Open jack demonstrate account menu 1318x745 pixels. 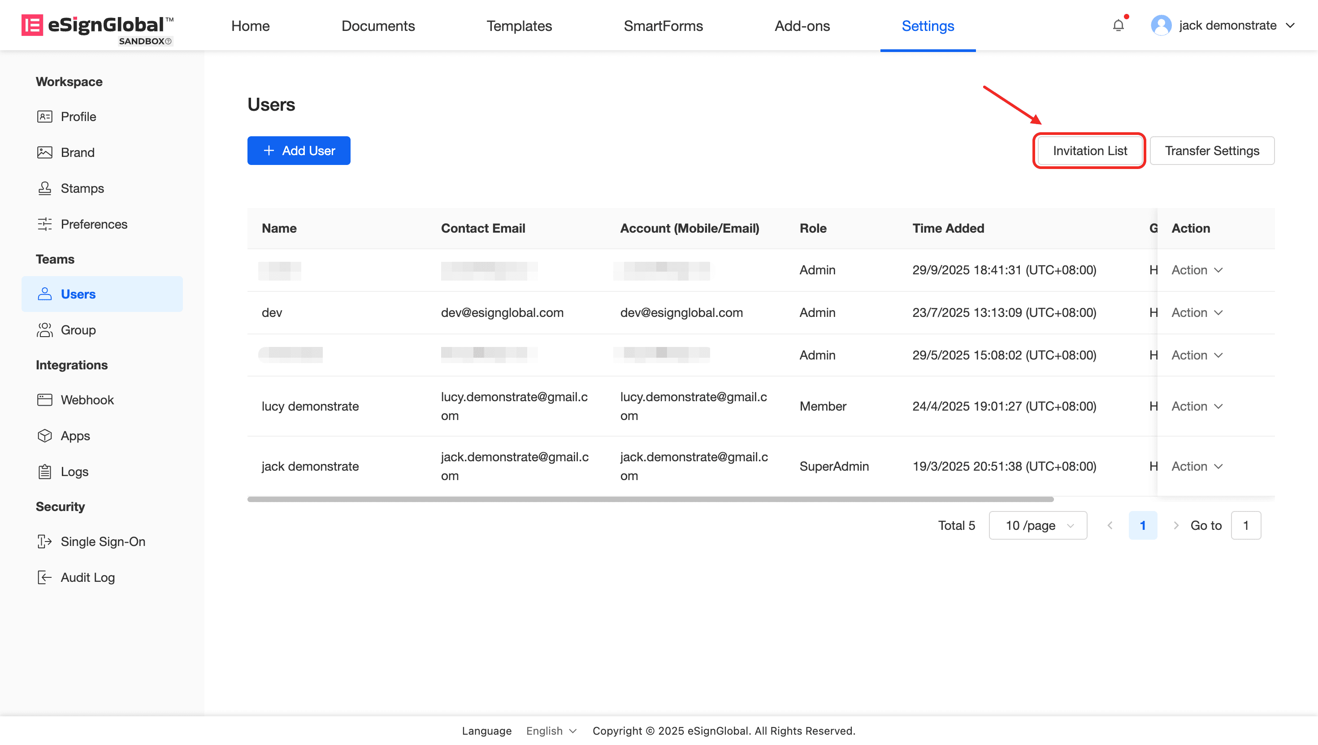tap(1223, 25)
